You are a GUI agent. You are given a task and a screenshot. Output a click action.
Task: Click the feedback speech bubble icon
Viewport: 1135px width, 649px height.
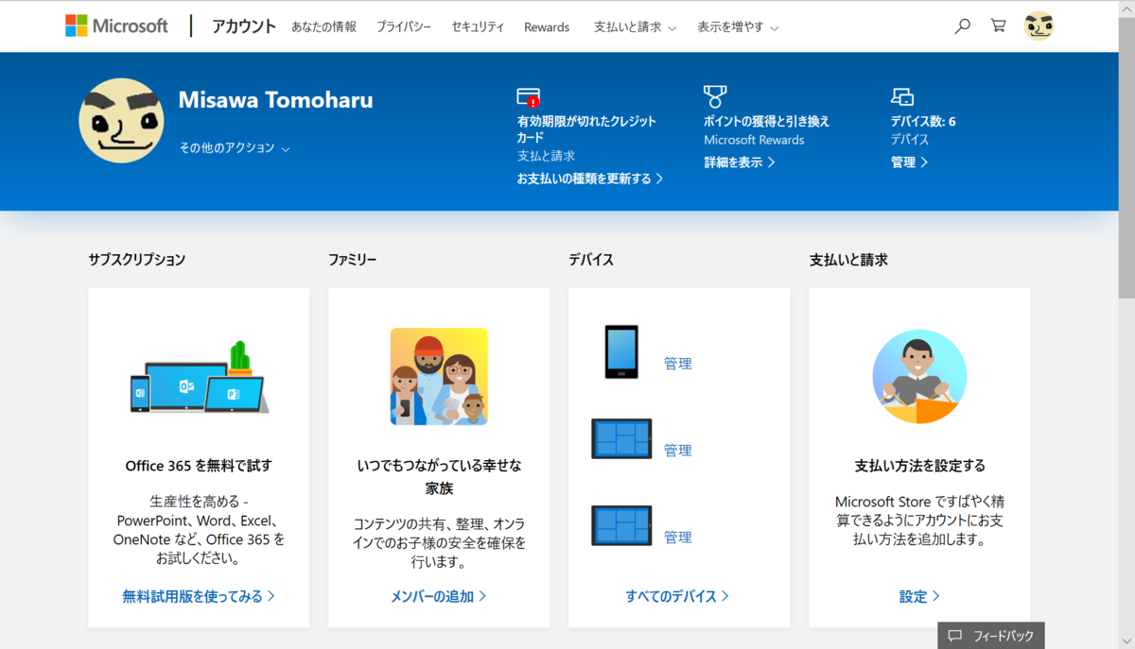pos(955,636)
